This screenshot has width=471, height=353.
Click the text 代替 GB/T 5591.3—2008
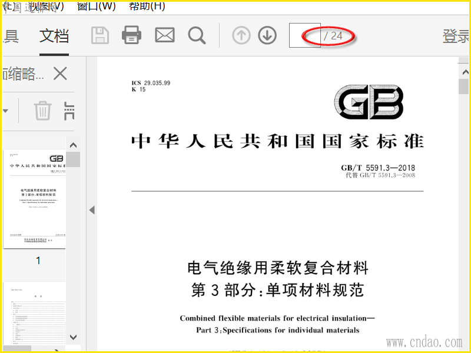(x=380, y=175)
